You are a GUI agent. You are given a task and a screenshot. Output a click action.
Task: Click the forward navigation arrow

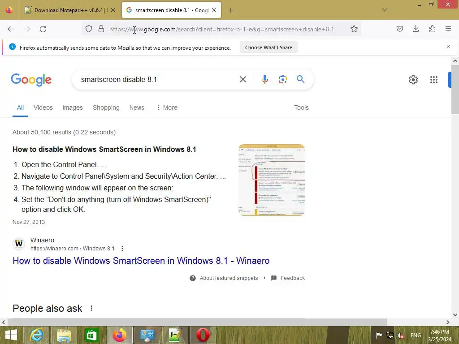pos(27,29)
